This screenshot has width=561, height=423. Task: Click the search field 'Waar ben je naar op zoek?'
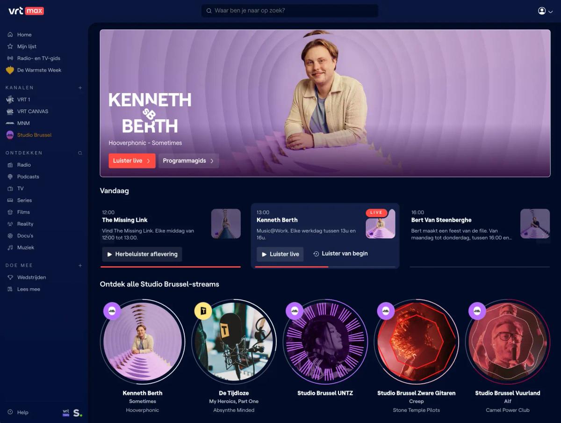point(290,11)
